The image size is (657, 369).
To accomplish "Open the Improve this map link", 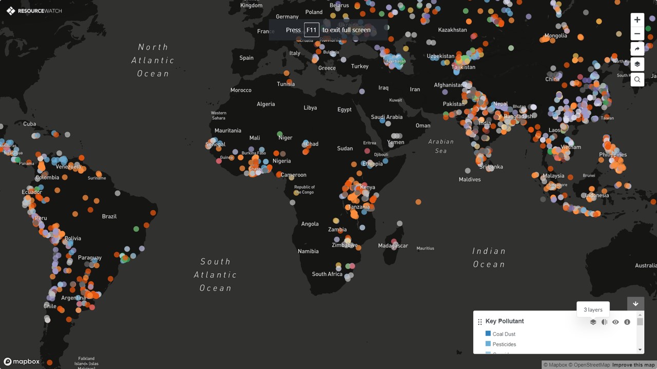I will (633, 365).
